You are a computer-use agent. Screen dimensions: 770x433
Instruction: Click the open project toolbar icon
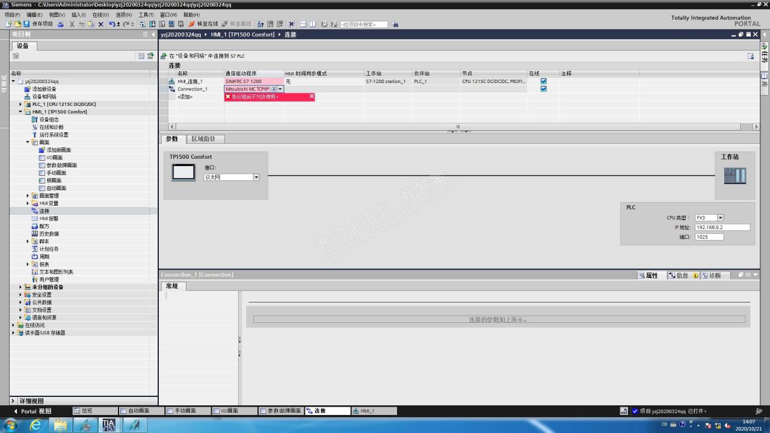(17, 24)
